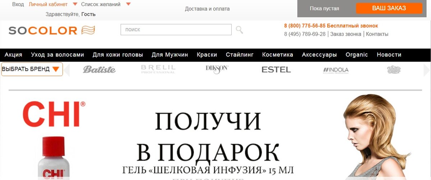Open the Новости menu
This screenshot has width=431, height=180.
(x=389, y=55)
